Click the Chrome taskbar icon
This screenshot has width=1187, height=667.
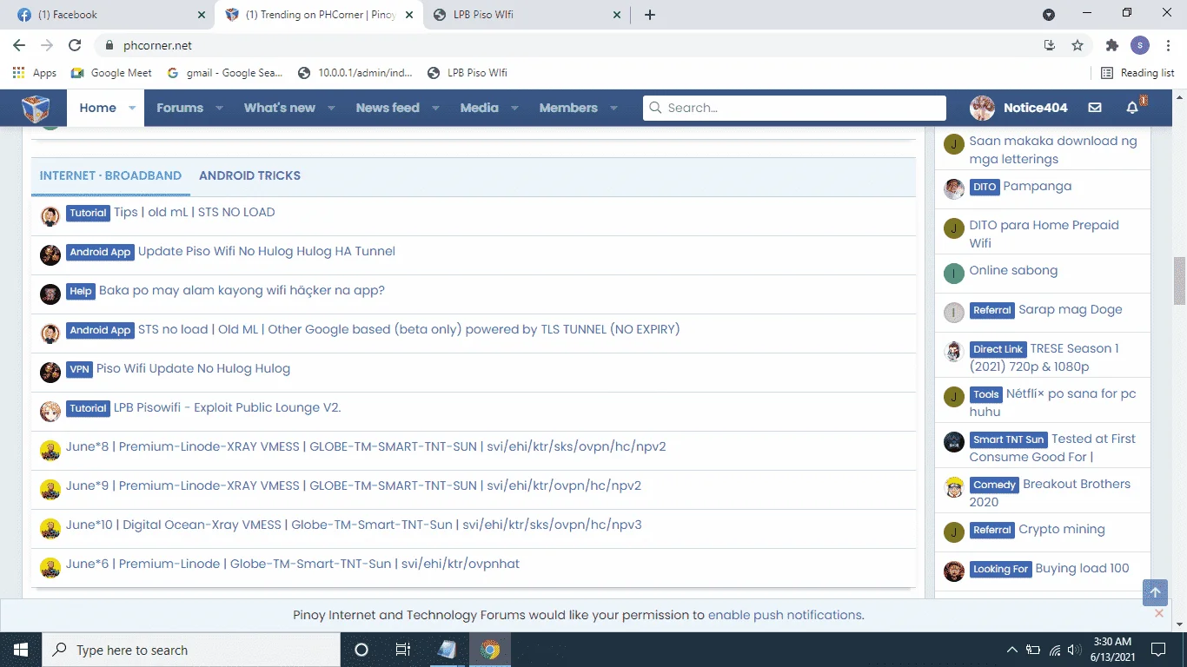(490, 650)
